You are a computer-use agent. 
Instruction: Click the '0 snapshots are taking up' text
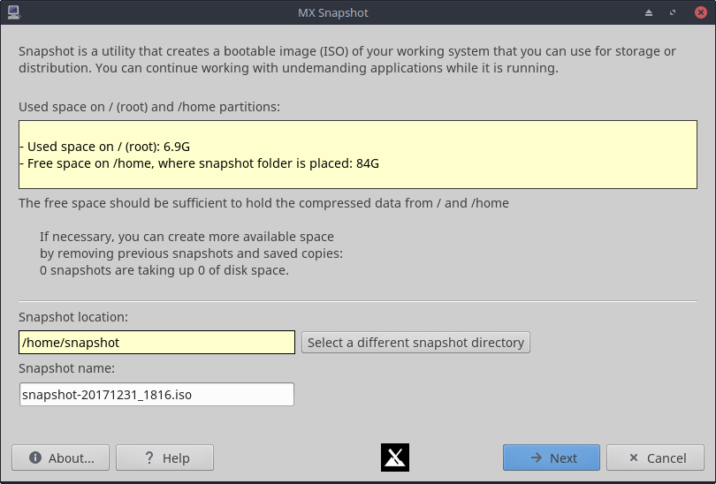coord(164,269)
